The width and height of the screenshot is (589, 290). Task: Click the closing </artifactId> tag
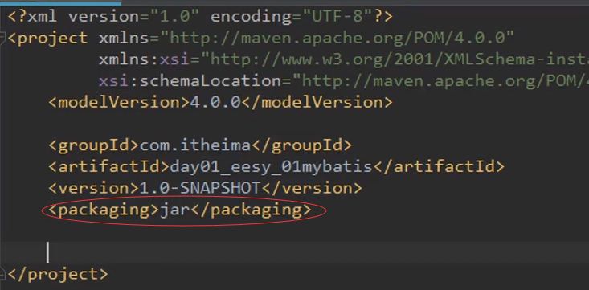[439, 166]
